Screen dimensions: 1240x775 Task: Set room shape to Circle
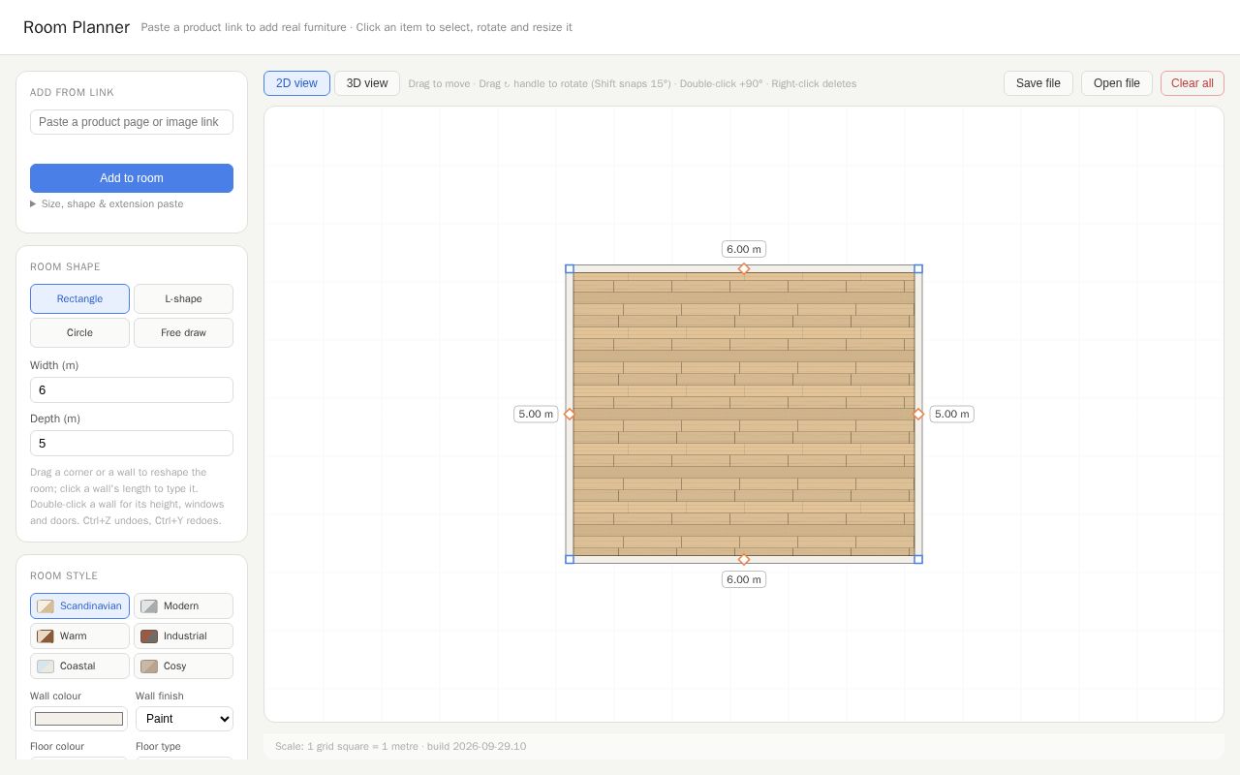(x=79, y=333)
